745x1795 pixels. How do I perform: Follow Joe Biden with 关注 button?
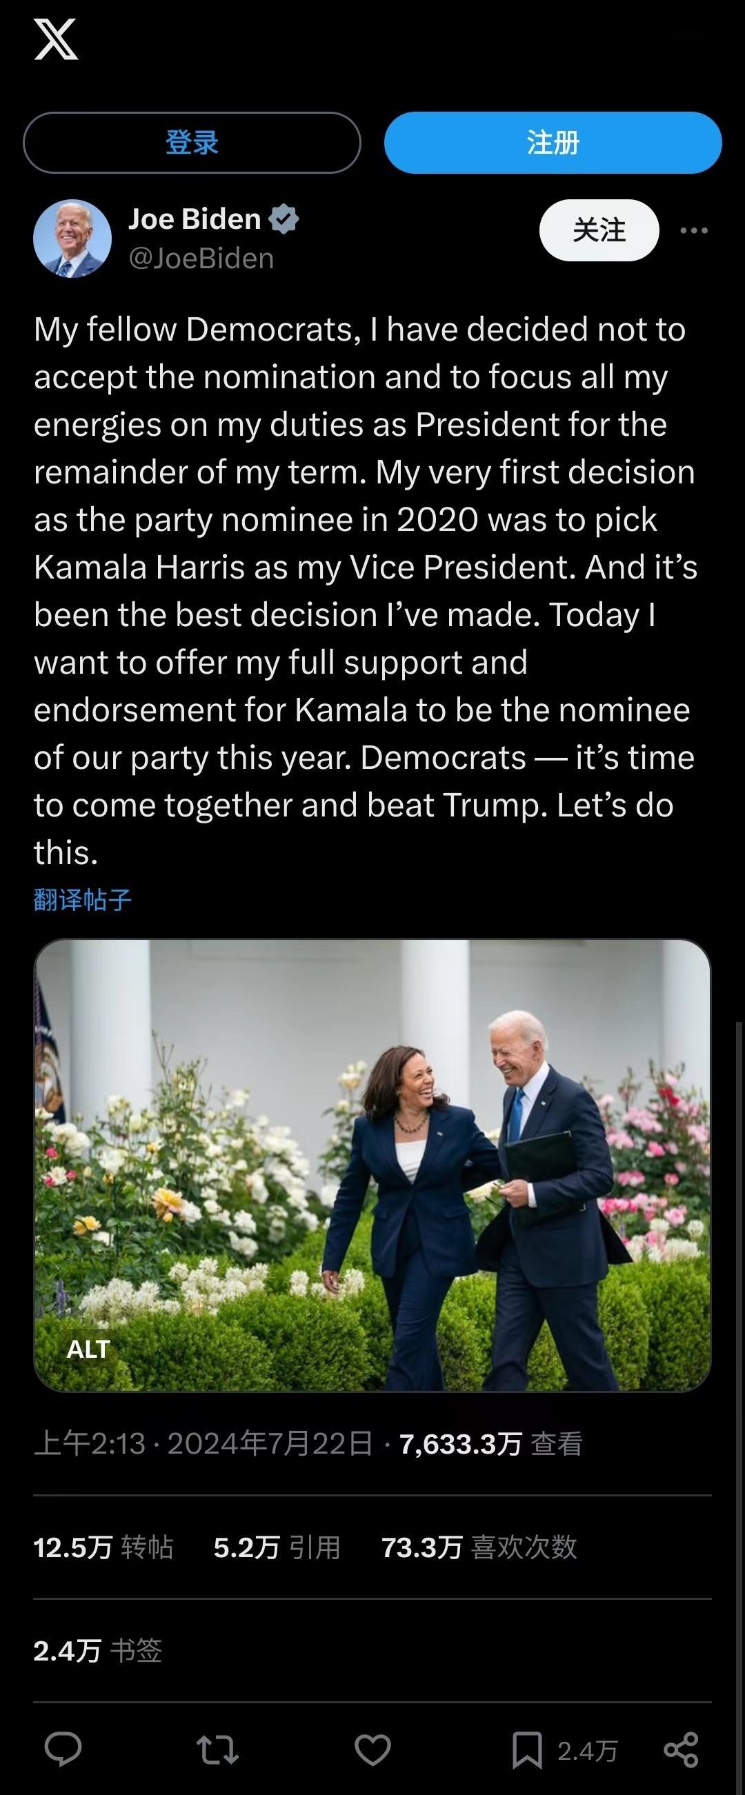[599, 230]
